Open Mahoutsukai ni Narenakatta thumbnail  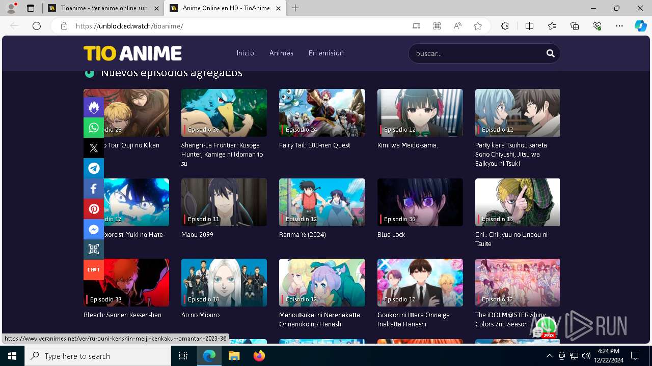tap(322, 283)
